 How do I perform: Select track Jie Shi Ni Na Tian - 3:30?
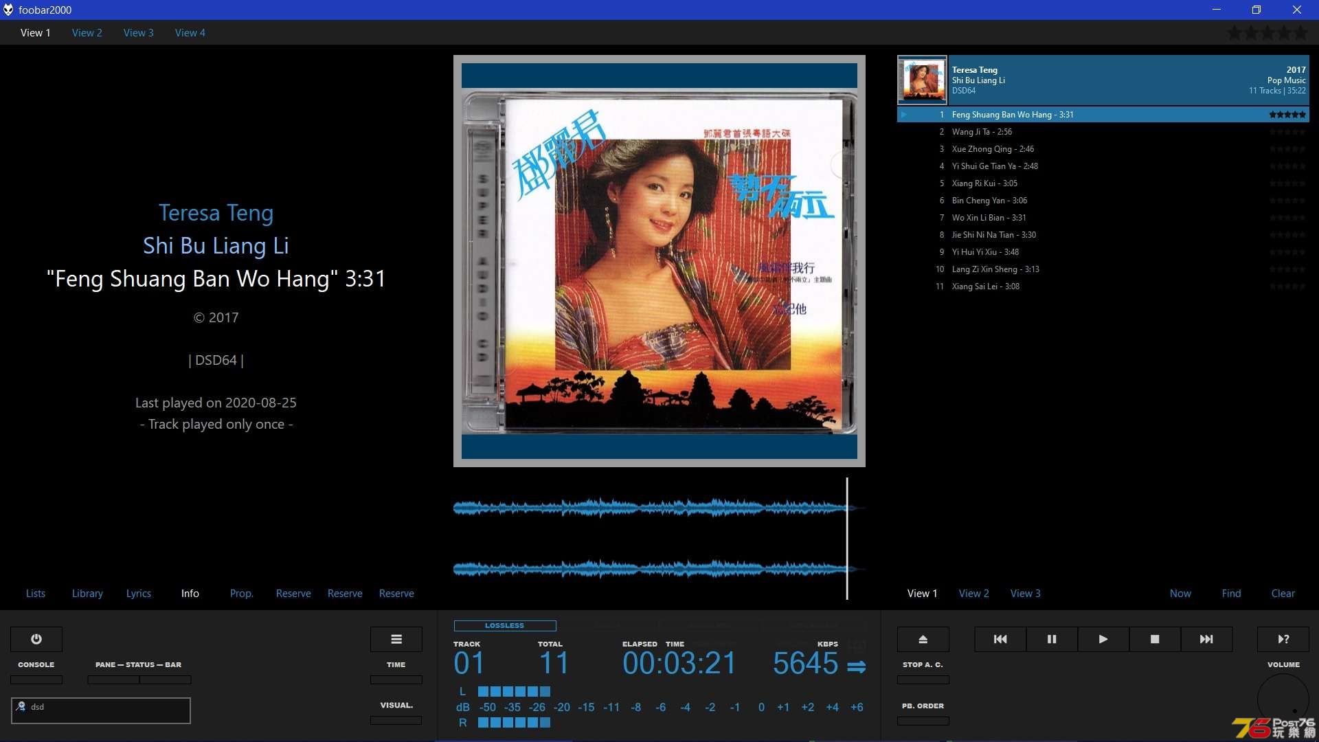(x=1103, y=235)
